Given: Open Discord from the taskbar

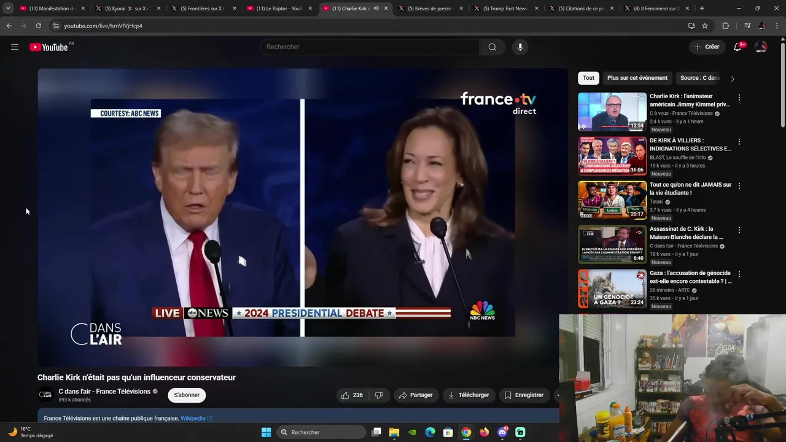Looking at the screenshot, I should [502, 432].
